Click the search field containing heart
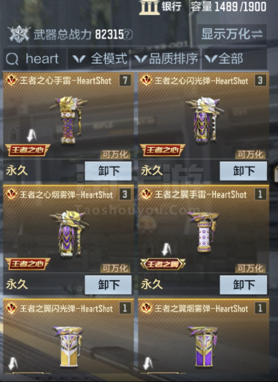 pos(35,59)
